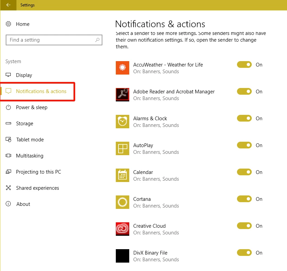Open Multitasking settings
Screen dimensions: 287x271
point(30,155)
